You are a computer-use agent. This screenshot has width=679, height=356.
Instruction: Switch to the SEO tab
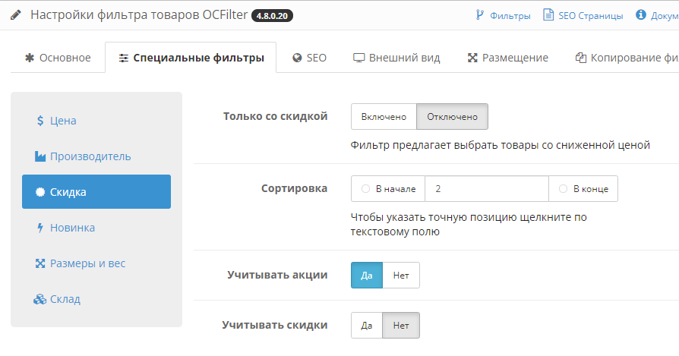[309, 58]
